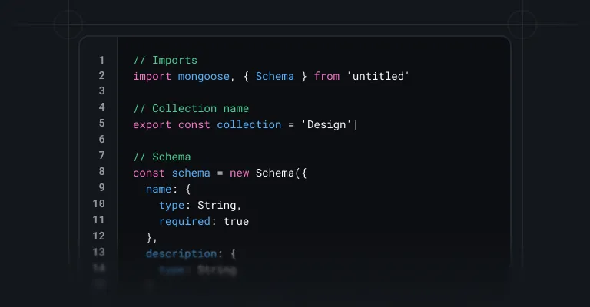Viewport: 590px width, 307px height.
Task: Click the '// Schema' comment on line 7
Action: [162, 157]
